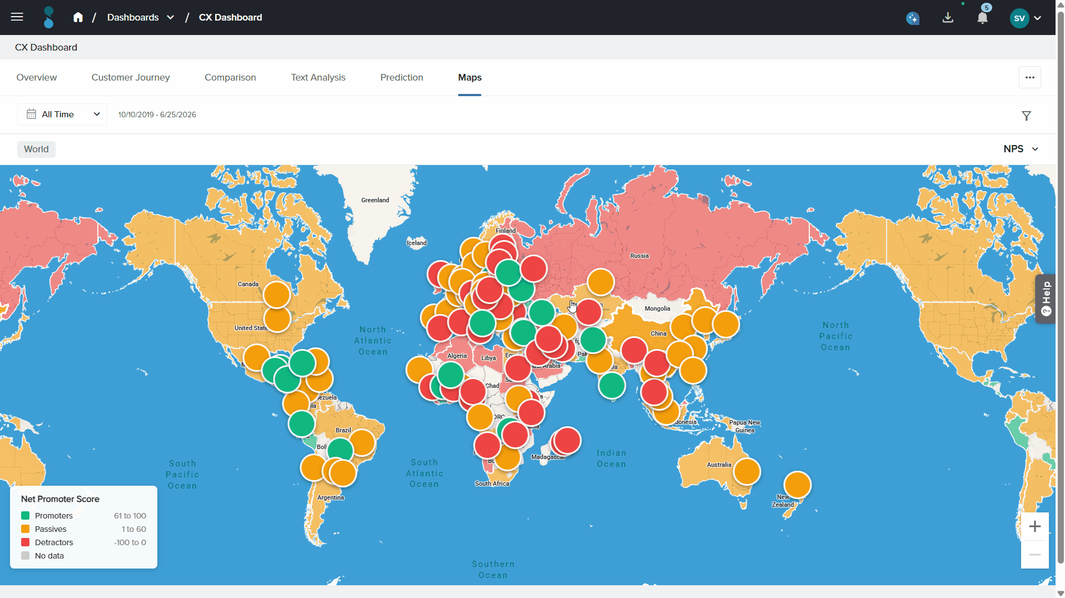Viewport: 1065px width, 598px height.
Task: Open the SV user avatar
Action: click(x=1019, y=18)
